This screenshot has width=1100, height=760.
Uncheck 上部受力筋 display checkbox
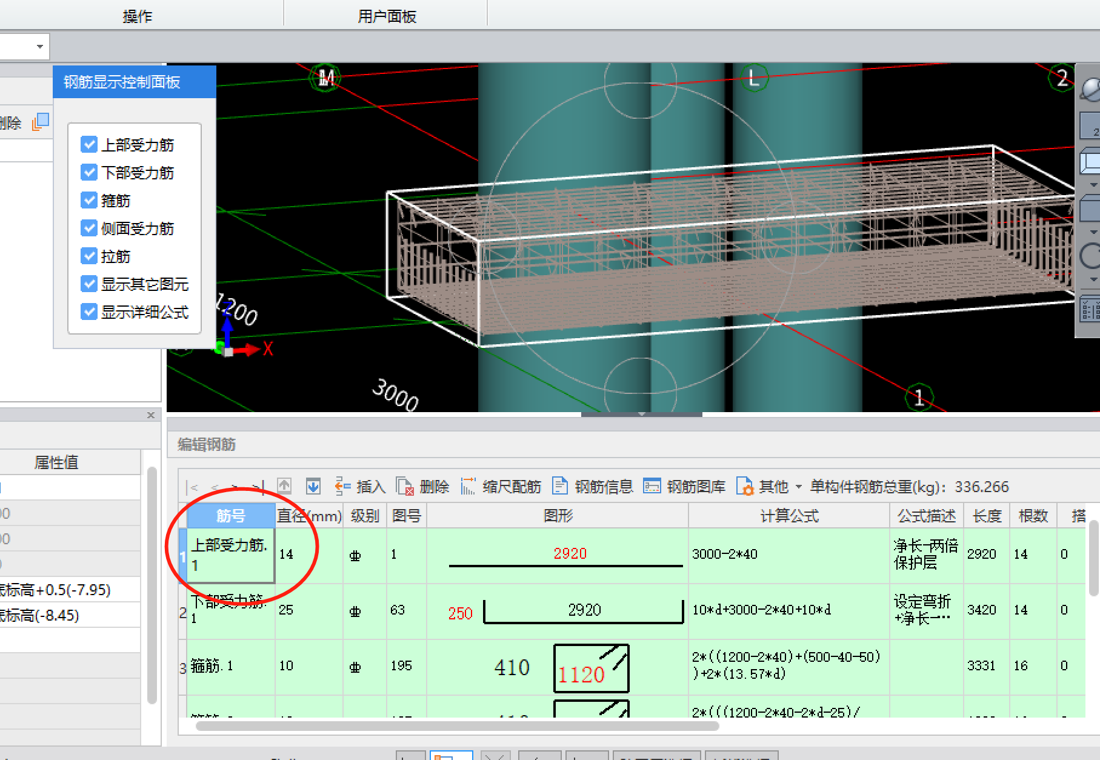click(89, 144)
